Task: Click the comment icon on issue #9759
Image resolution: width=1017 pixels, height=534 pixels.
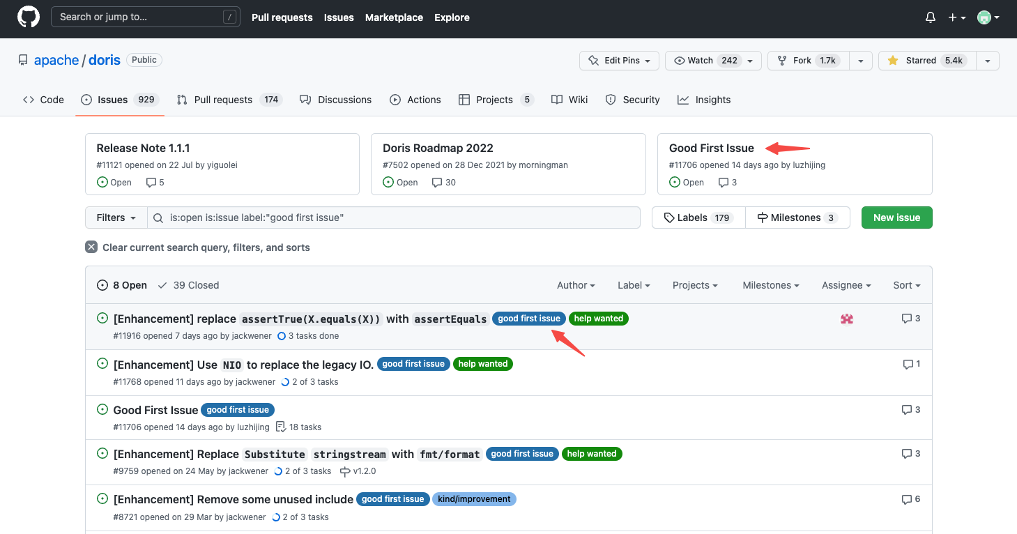Action: click(x=907, y=454)
